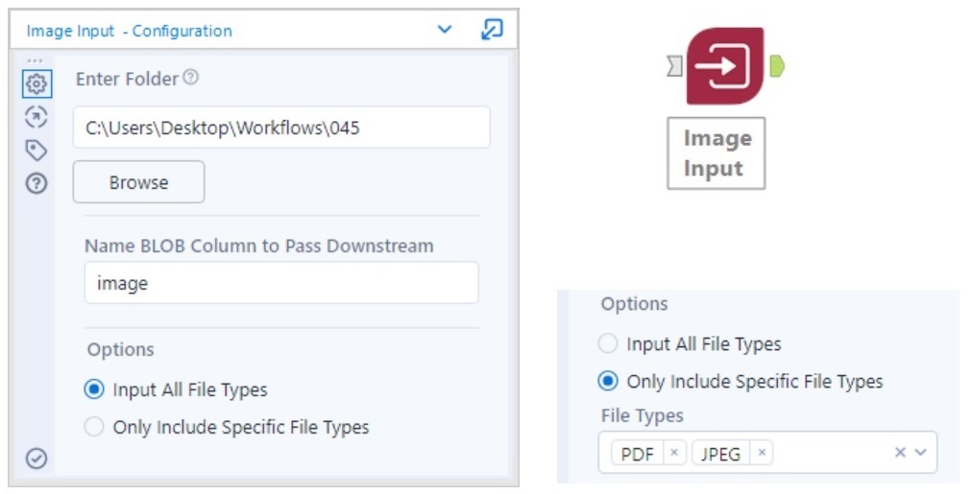Expand the File Types dropdown arrow

tap(920, 453)
